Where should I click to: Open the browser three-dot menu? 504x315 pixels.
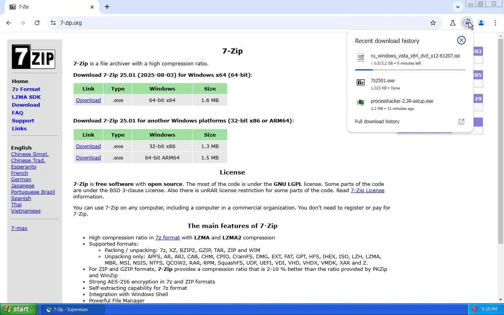point(495,23)
